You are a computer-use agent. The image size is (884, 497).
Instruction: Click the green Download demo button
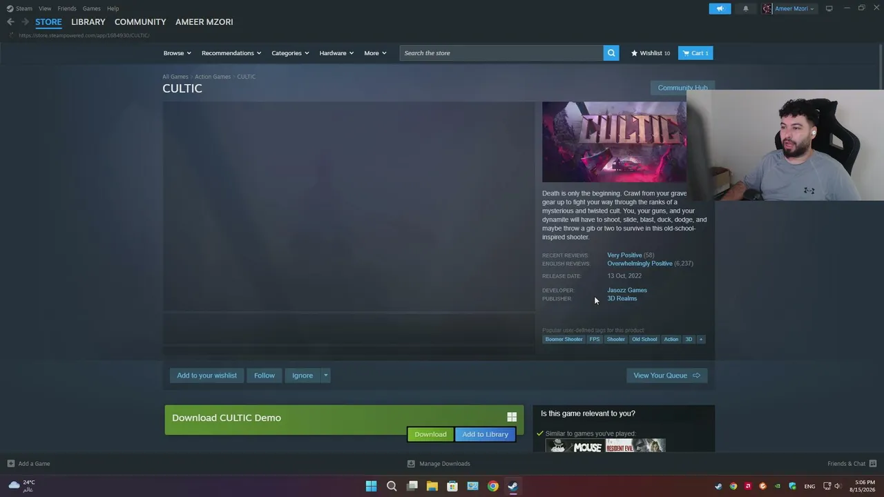click(430, 434)
